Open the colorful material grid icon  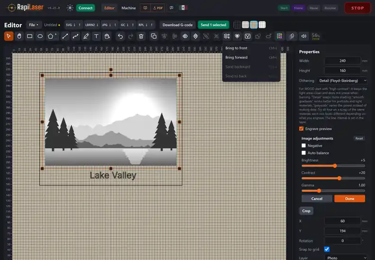[x=279, y=36]
